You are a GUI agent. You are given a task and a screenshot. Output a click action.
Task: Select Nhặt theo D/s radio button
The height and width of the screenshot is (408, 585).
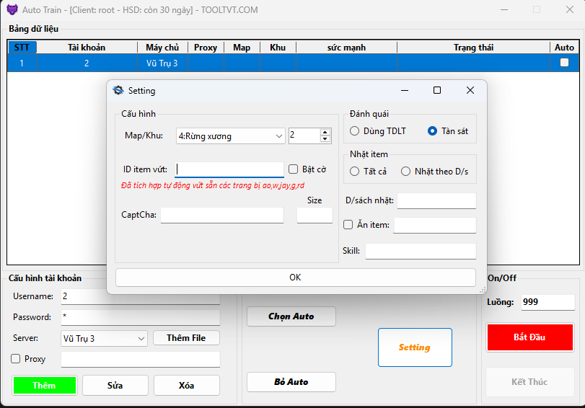pos(406,172)
